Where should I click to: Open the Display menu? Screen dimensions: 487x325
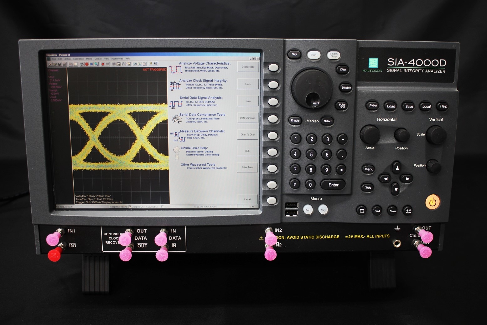point(98,59)
